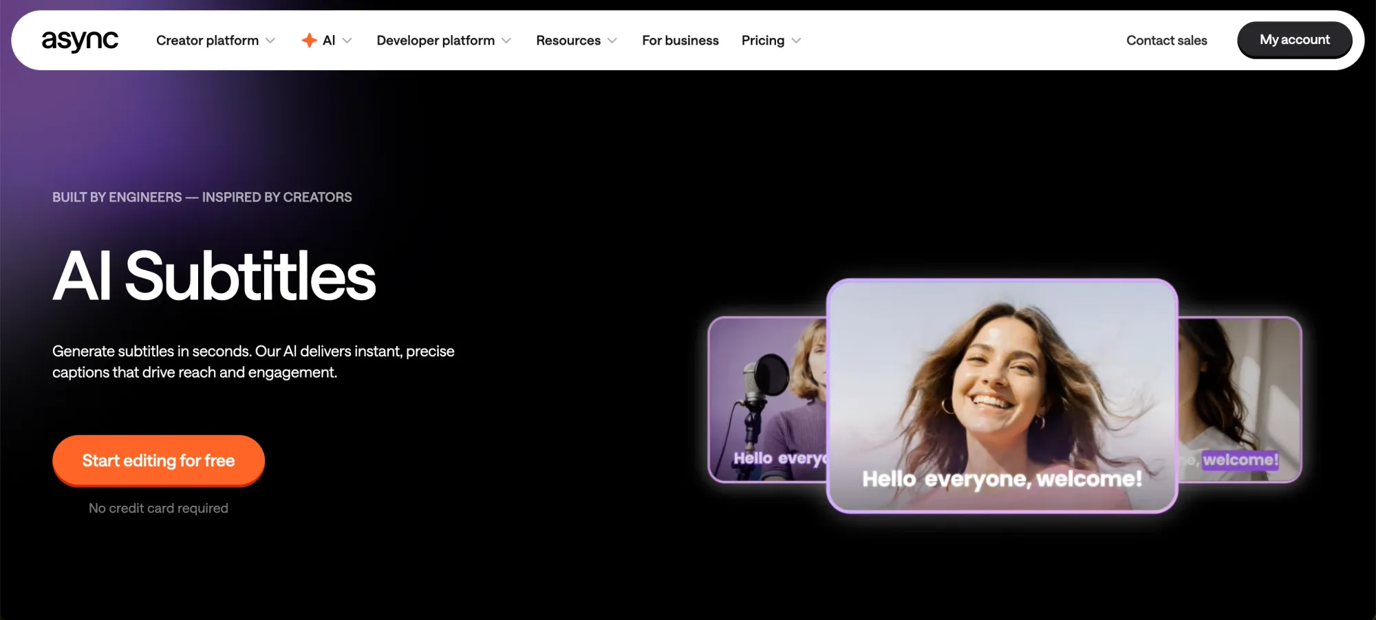Click the orange sparkle AI icon
This screenshot has height=620, width=1376.
pos(309,41)
